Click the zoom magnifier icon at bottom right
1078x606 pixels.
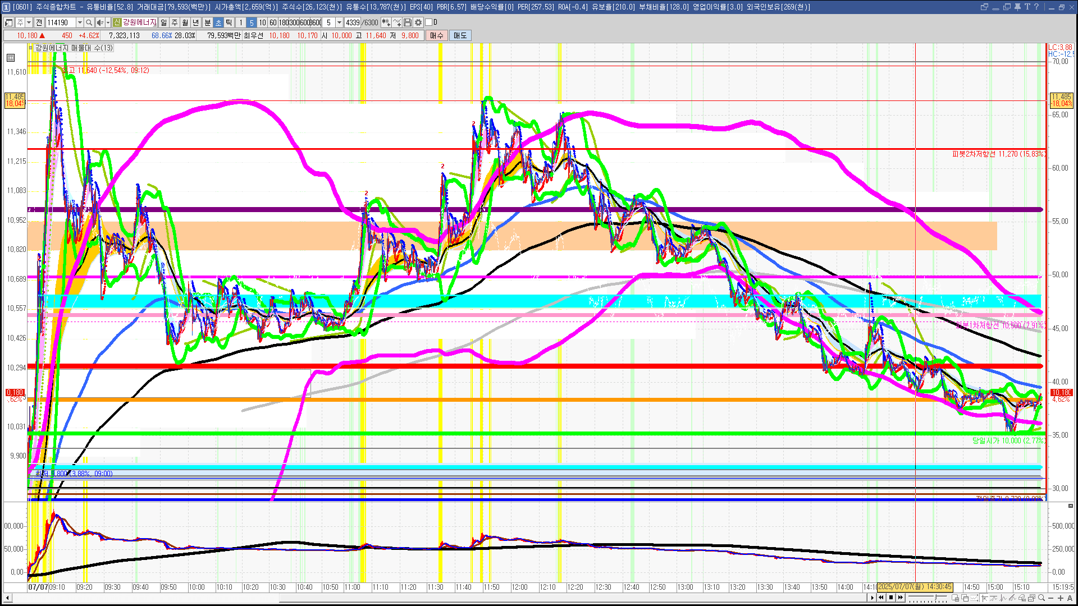tap(1042, 598)
